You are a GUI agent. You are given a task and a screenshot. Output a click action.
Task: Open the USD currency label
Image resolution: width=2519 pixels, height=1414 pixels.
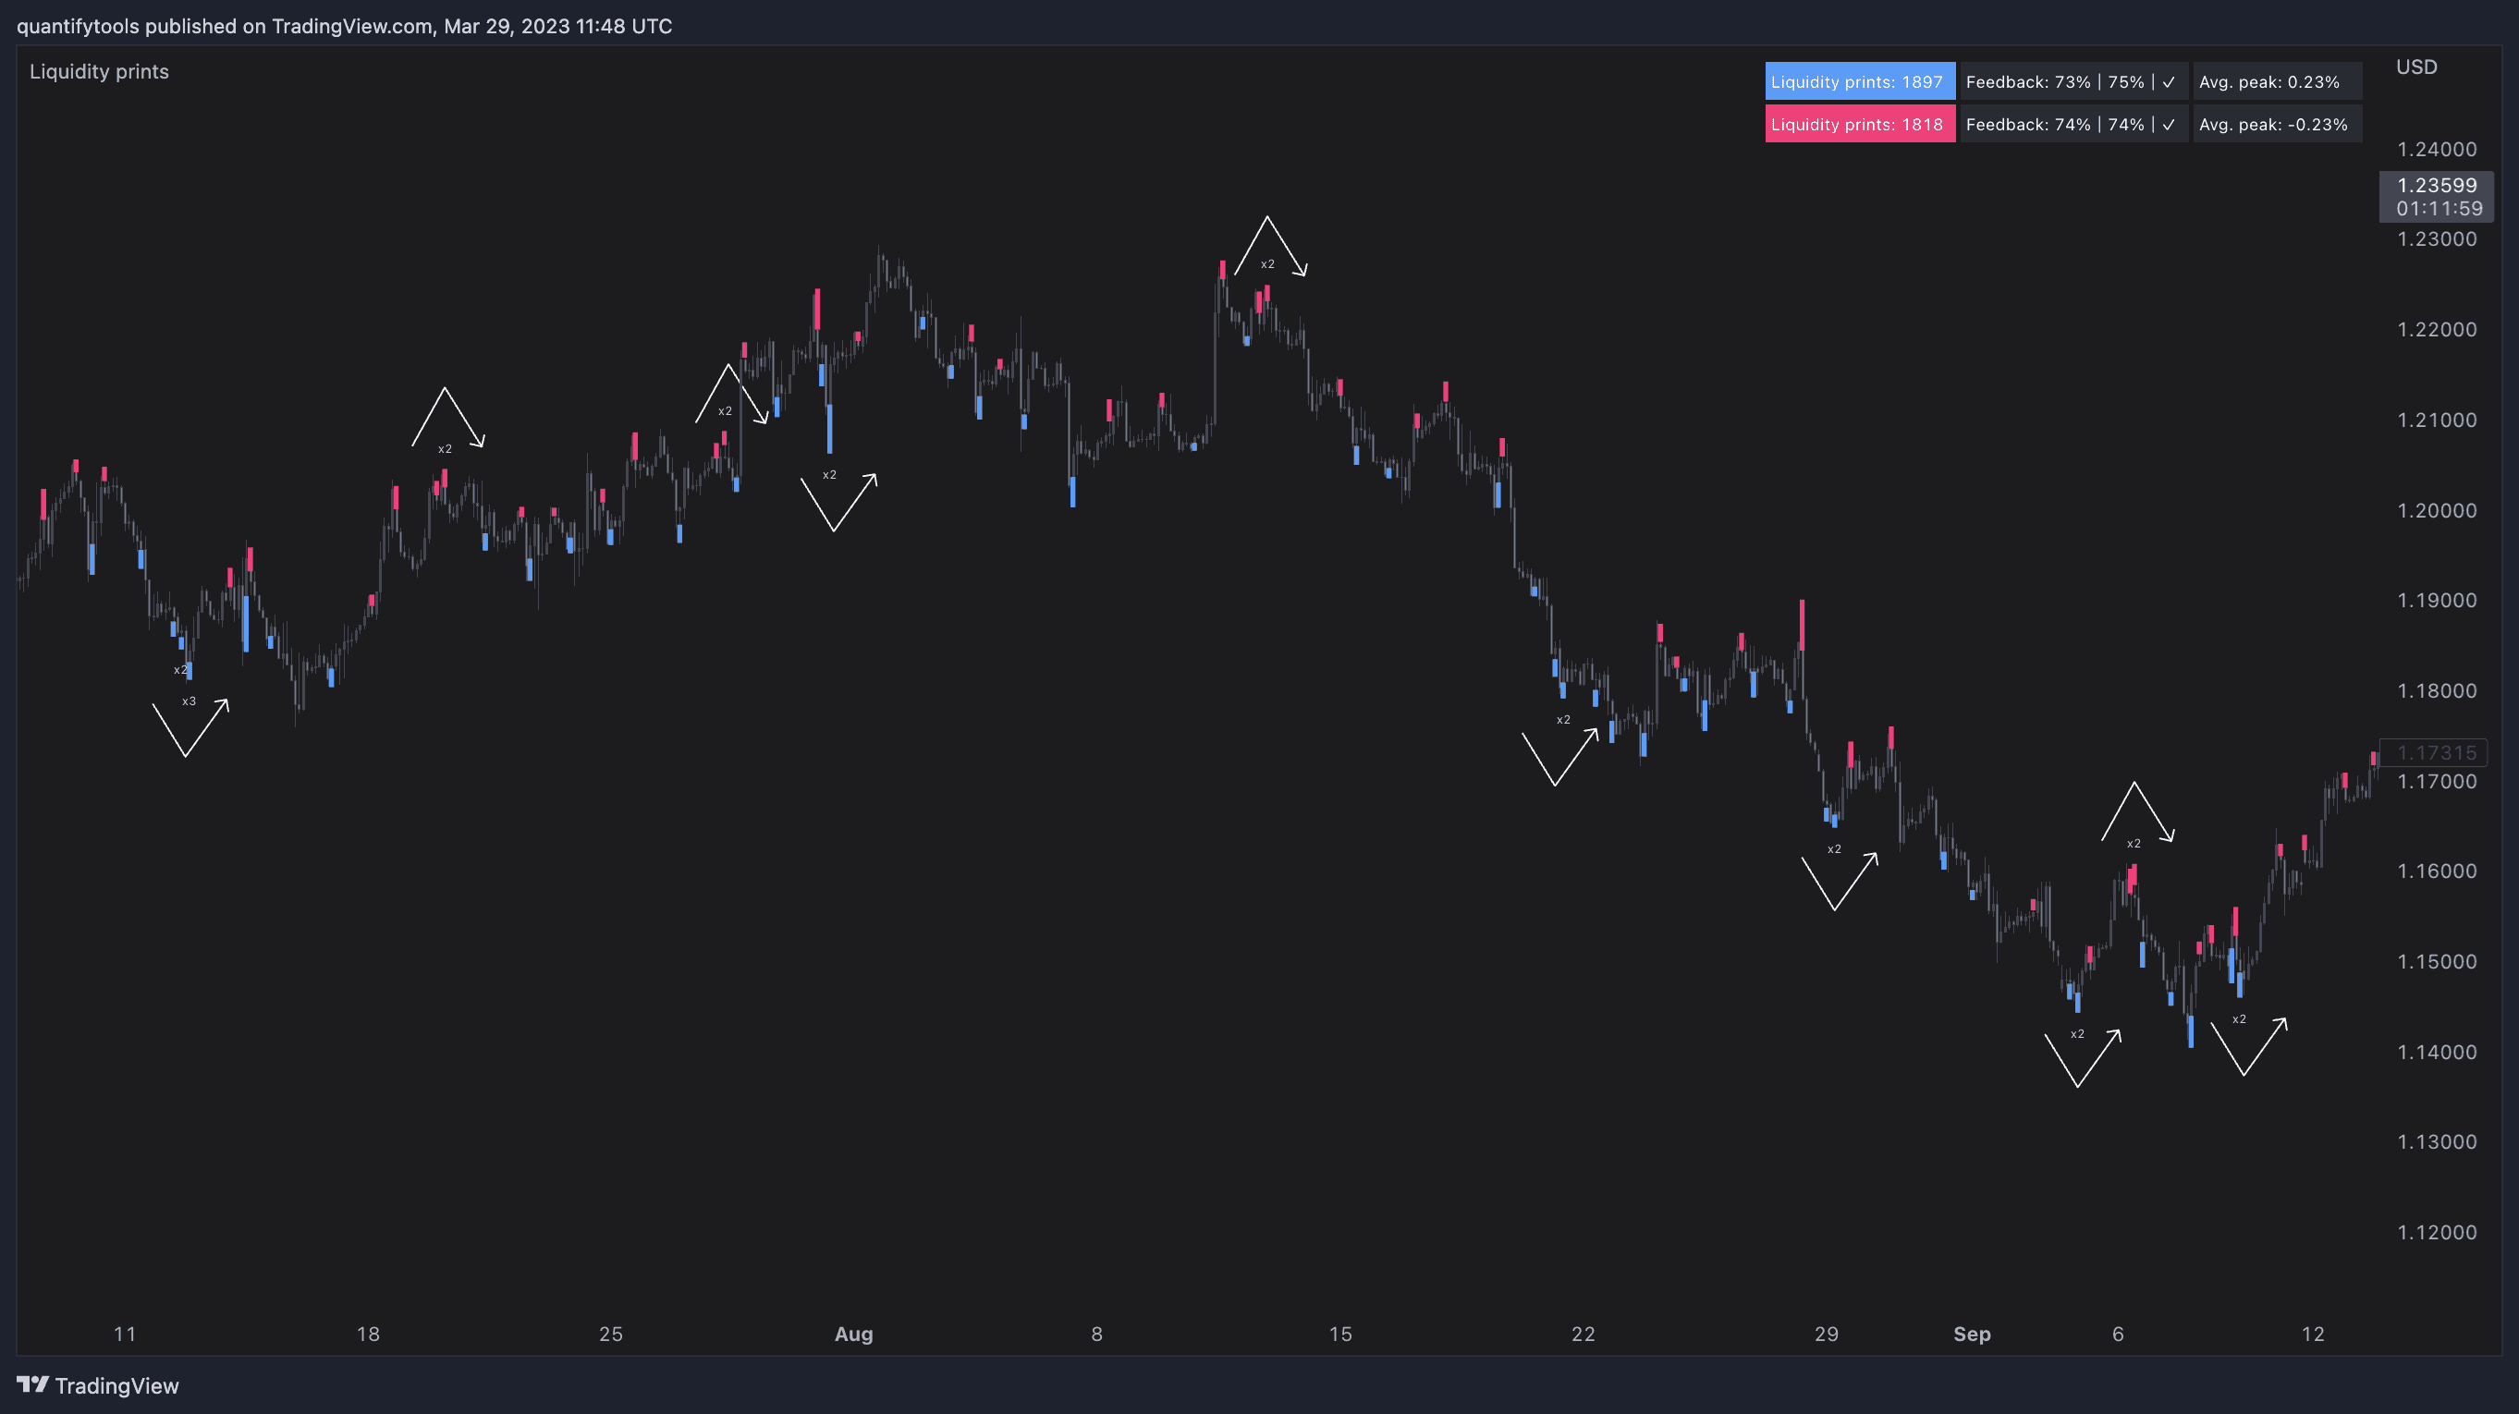click(2416, 67)
